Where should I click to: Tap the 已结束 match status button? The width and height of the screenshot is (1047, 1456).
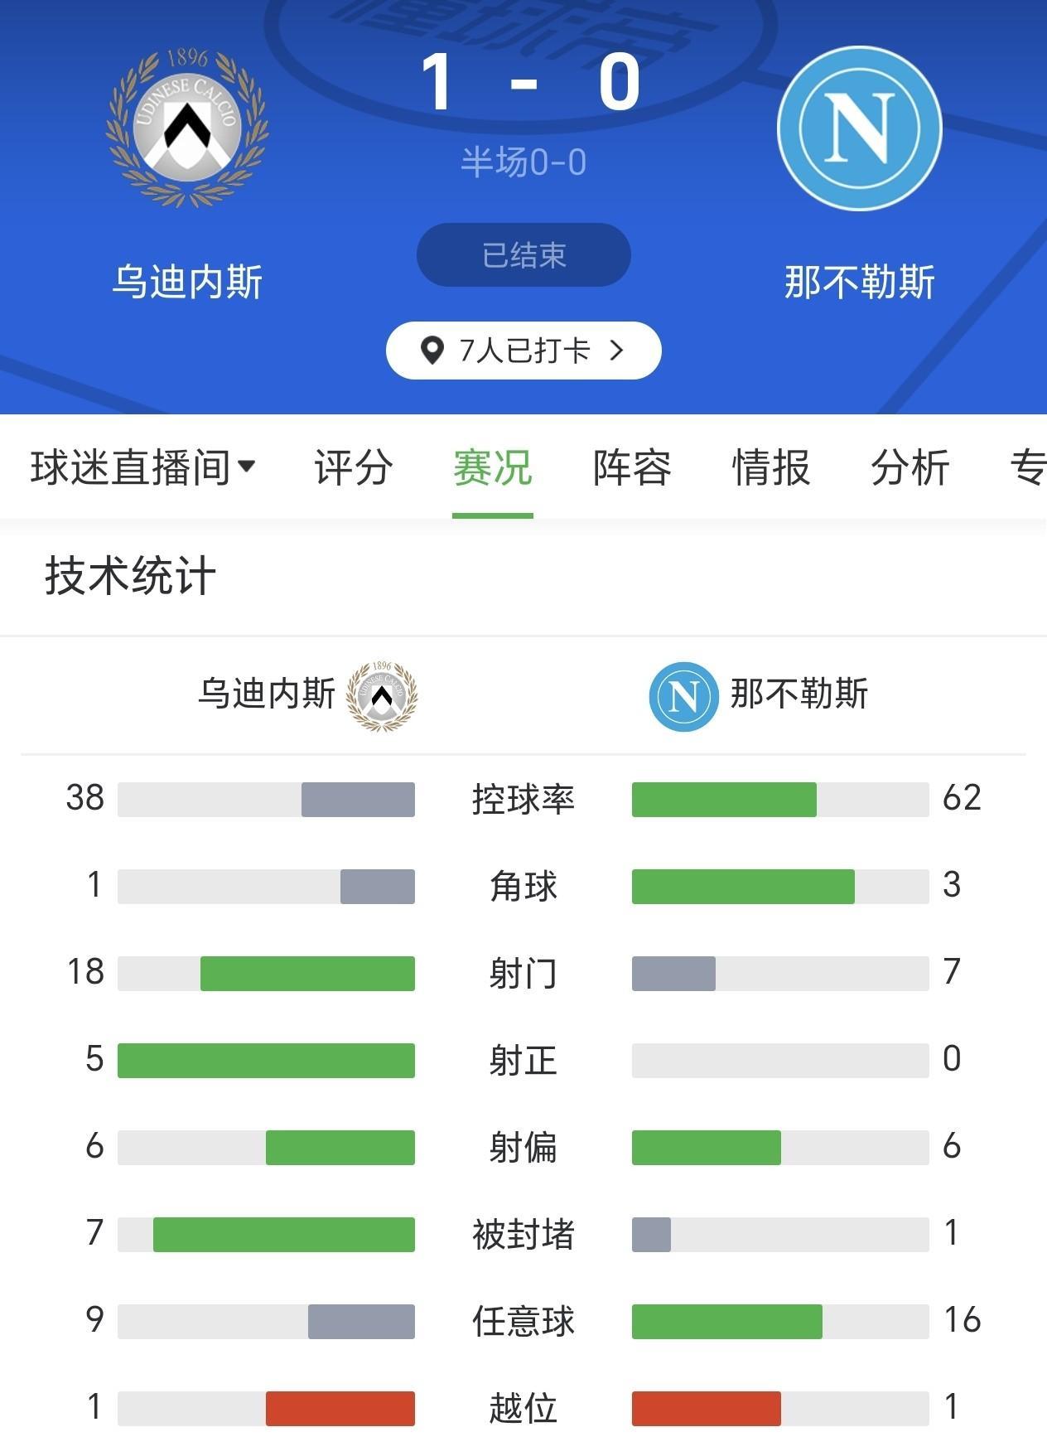(x=523, y=255)
